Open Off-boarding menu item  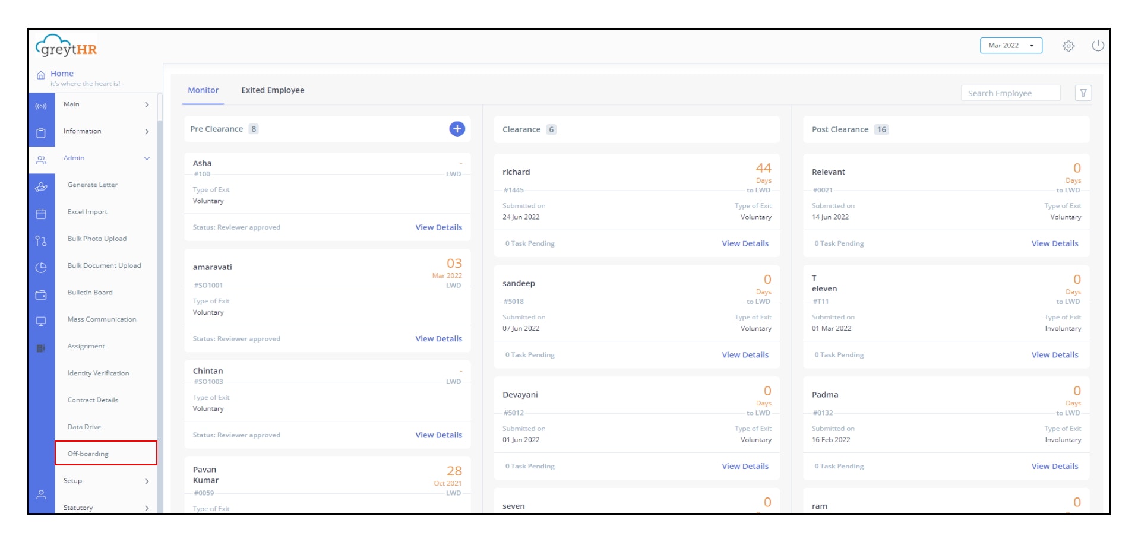pos(106,454)
